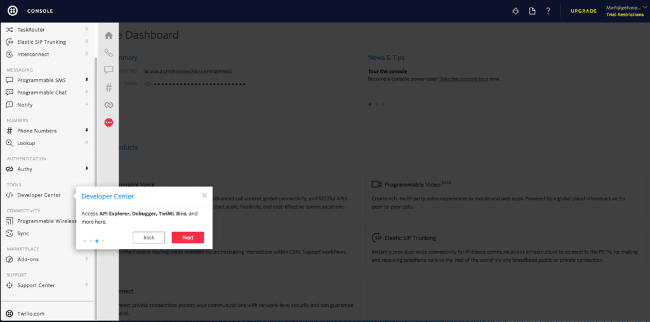Select the fourth tour step dot
The image size is (650, 322).
pos(103,240)
